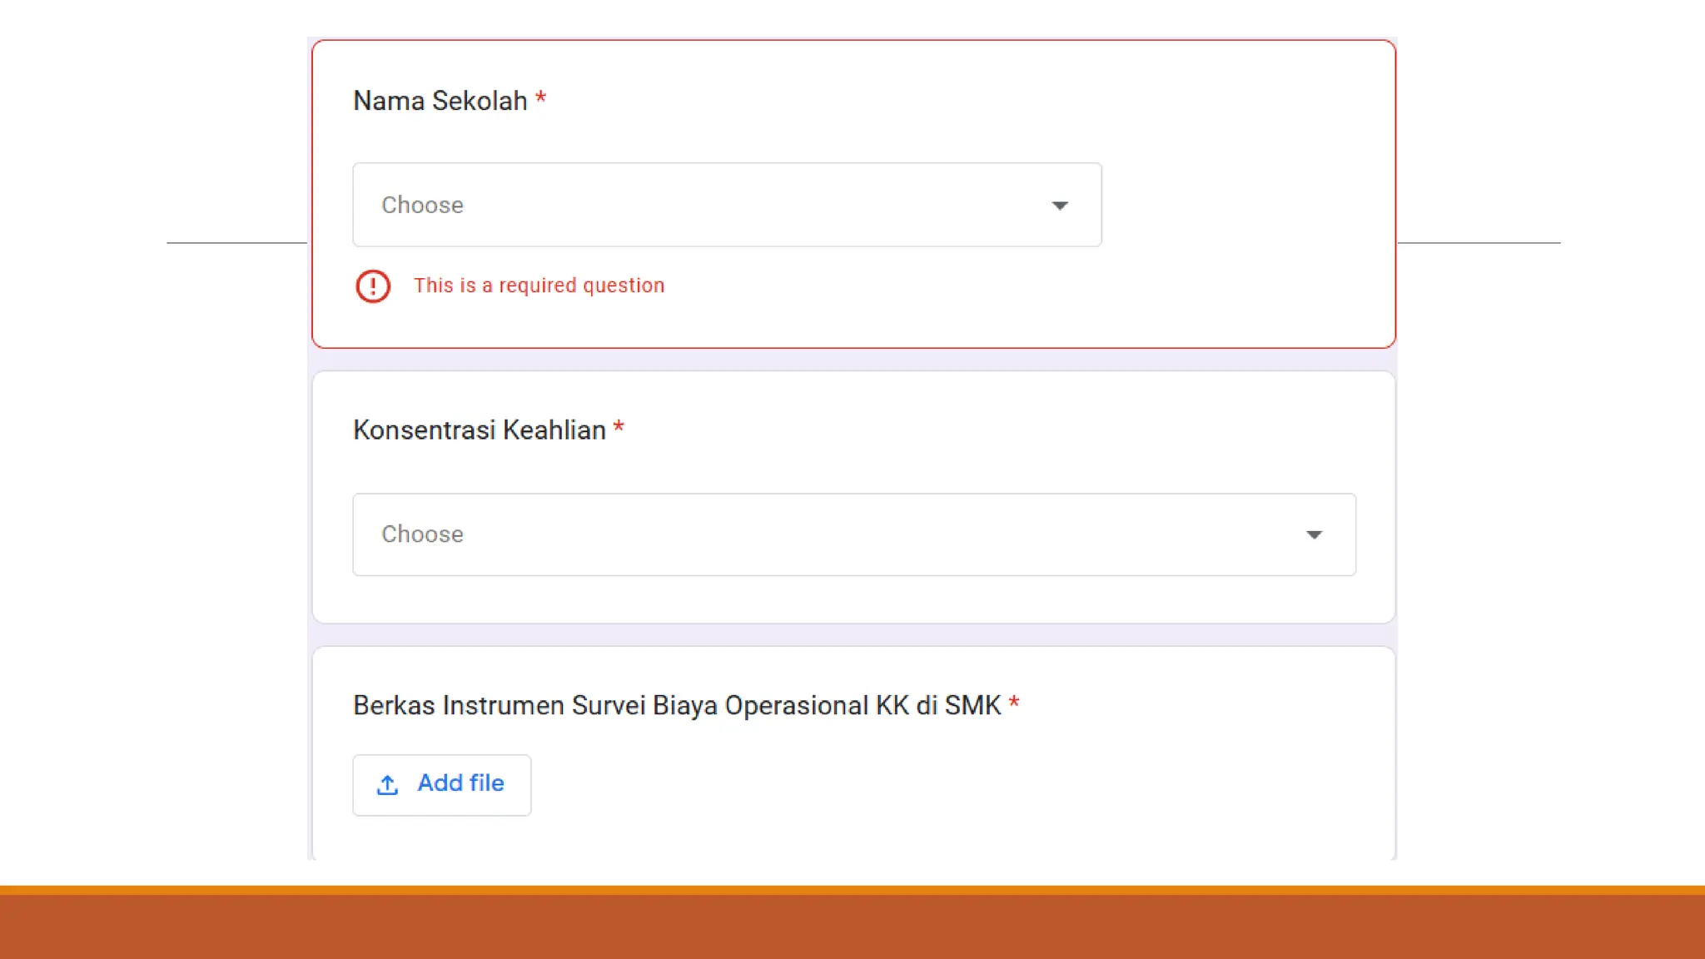1705x959 pixels.
Task: Open the Nama Sekolah Choose dropdown
Action: point(726,205)
